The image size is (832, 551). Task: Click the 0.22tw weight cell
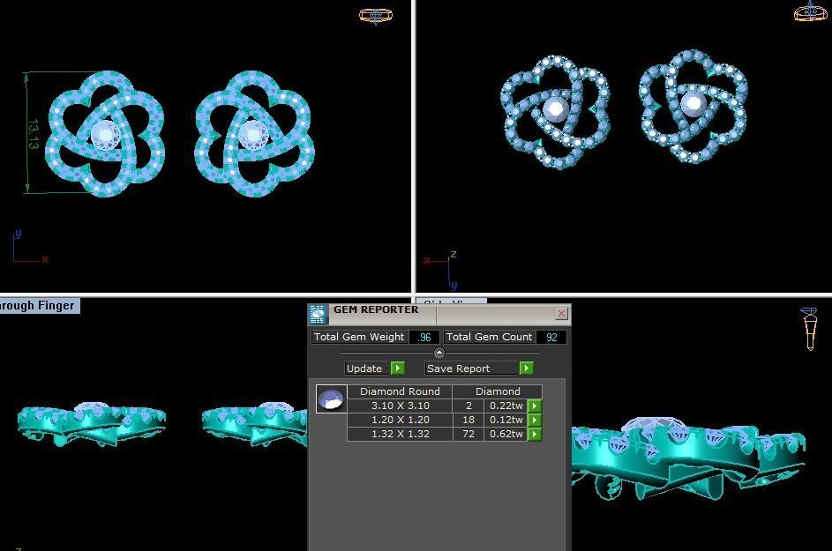[506, 406]
